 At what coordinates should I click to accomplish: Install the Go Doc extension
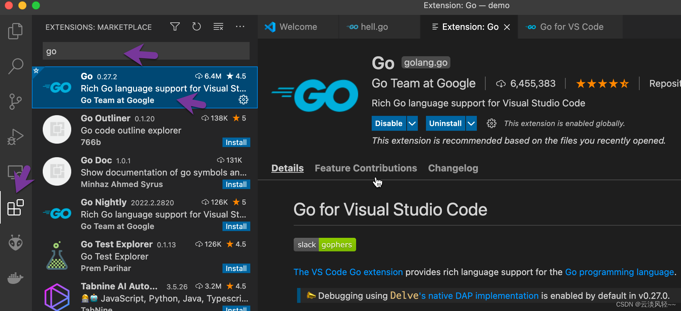point(236,184)
